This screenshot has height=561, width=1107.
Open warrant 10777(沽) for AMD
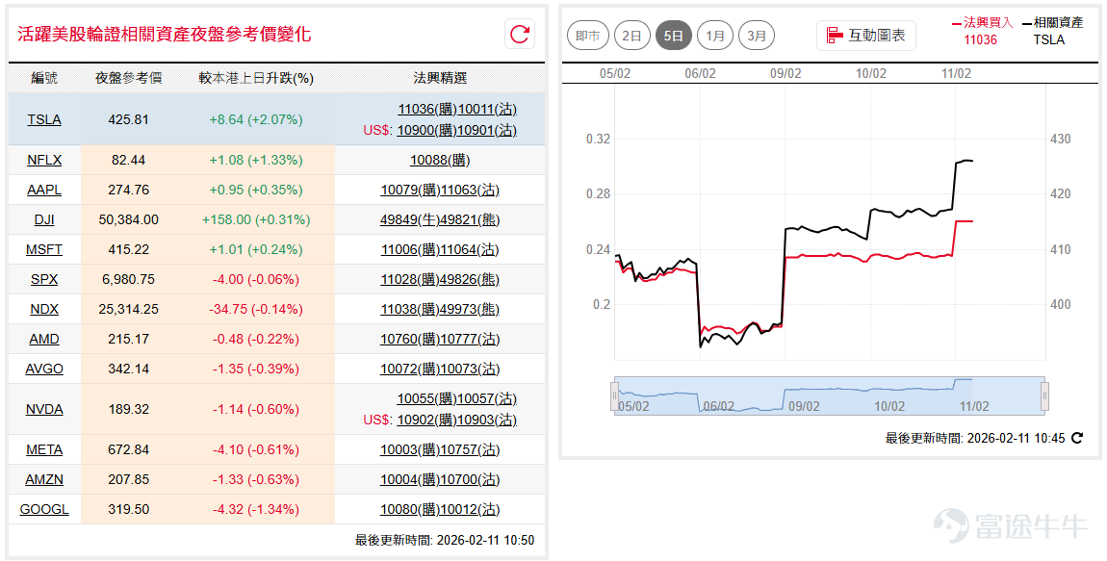470,339
